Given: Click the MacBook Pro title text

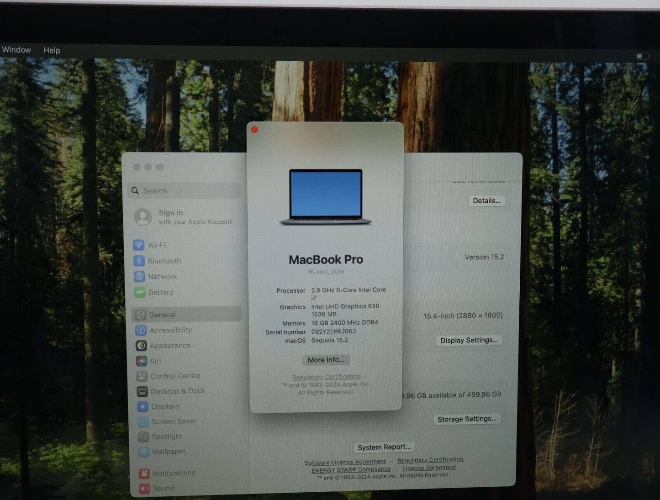Looking at the screenshot, I should [326, 259].
